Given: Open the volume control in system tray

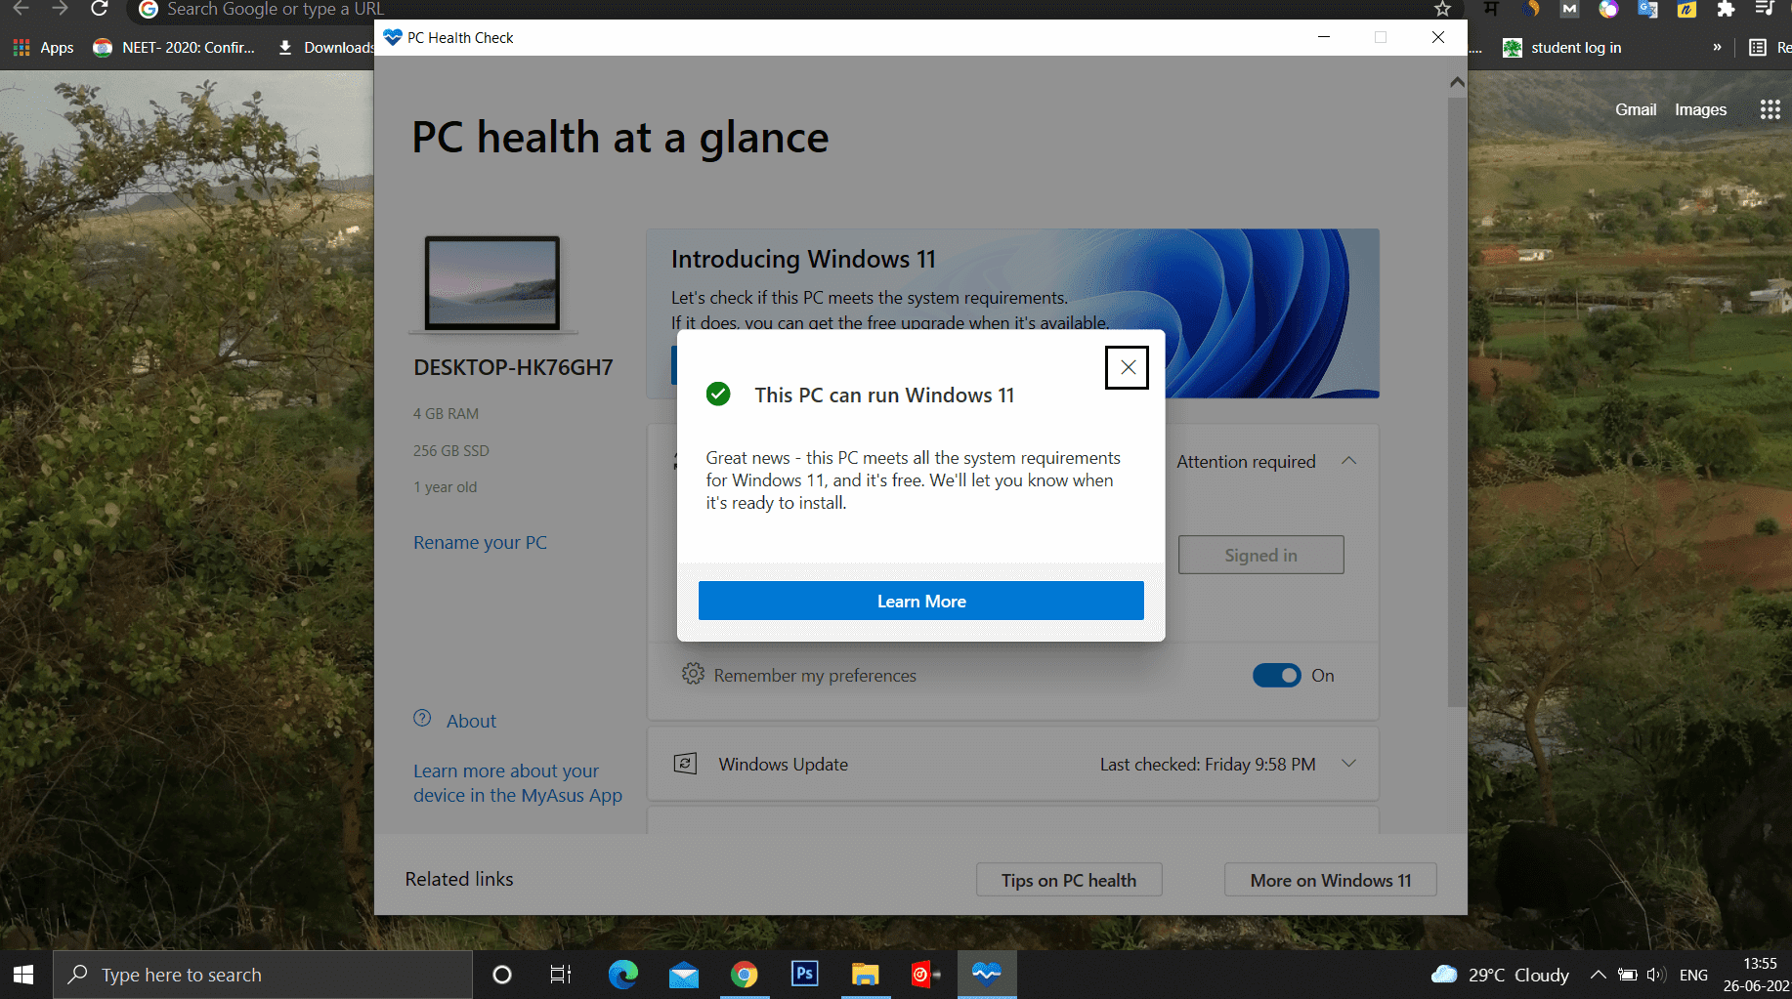Looking at the screenshot, I should [1655, 975].
